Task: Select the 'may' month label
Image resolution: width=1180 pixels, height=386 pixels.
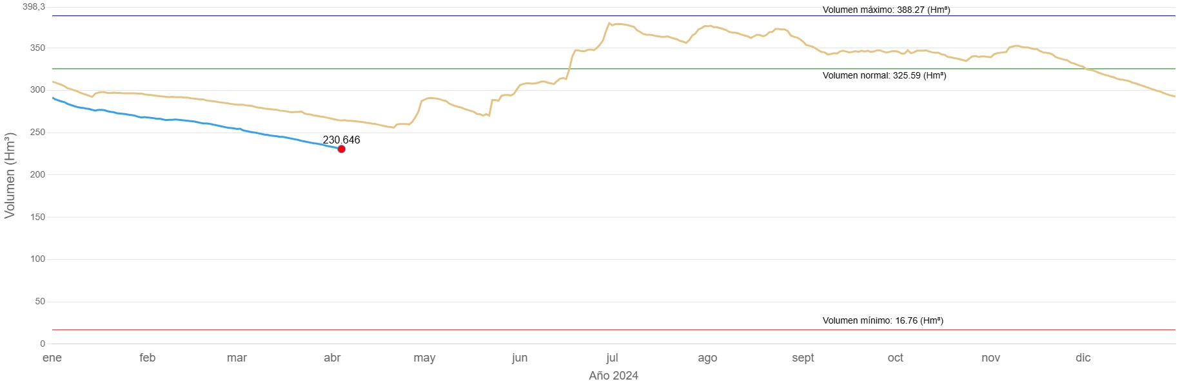Action: tap(424, 358)
